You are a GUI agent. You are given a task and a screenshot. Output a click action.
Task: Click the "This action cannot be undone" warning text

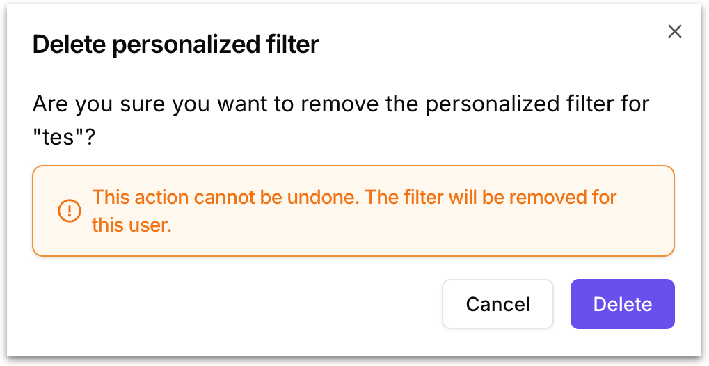point(225,198)
